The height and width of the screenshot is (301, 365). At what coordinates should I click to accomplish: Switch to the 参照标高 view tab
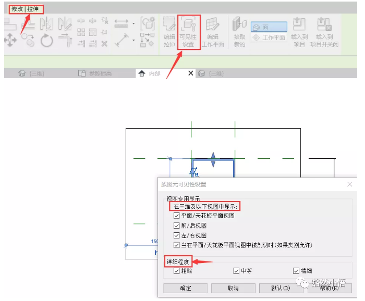95,73
